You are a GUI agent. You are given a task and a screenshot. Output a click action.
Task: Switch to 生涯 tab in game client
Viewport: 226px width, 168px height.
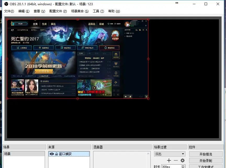(x=44, y=24)
